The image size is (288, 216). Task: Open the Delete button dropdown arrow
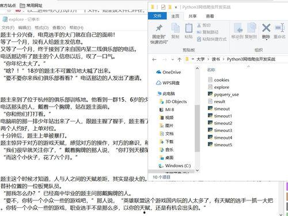(266, 39)
